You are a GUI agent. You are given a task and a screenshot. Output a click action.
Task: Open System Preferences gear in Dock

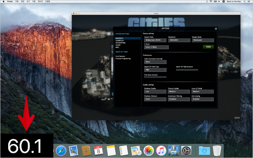[186, 151]
